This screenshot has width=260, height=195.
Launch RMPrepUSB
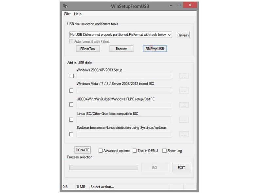155,49
